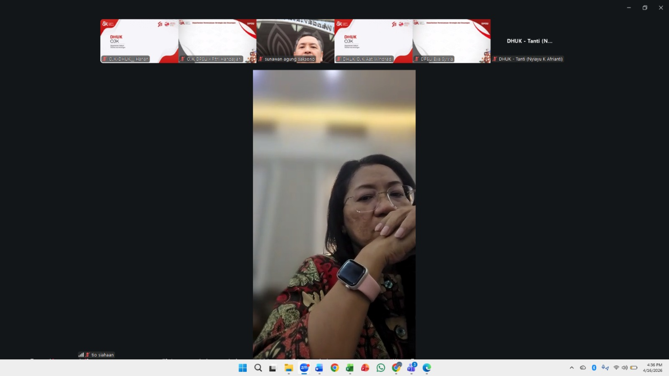Open sunawan agung saksono's video tile

[295, 41]
